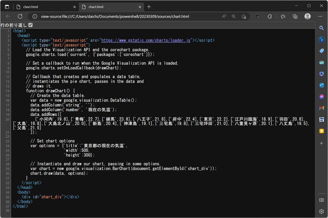Viewport: 328px width, 218px height.
Task: Click the 'chart.draw(data, options);' line
Action: point(59,173)
